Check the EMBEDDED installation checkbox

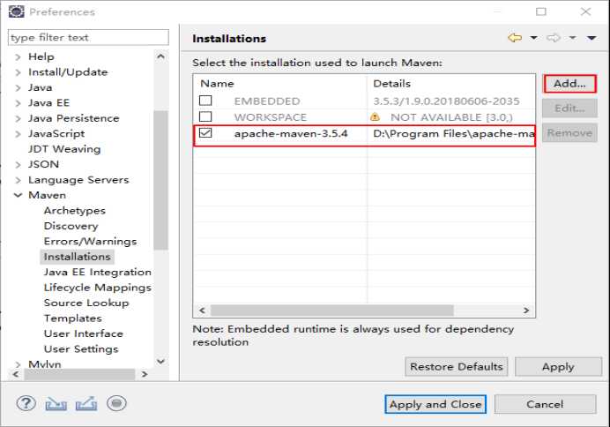click(205, 101)
